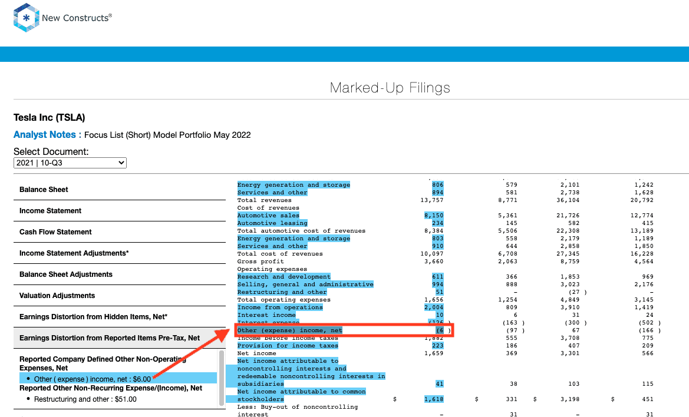Click the sidebar list scrollbar

[x=222, y=378]
